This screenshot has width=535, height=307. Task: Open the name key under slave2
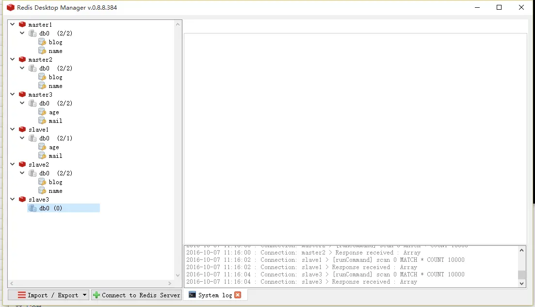55,191
